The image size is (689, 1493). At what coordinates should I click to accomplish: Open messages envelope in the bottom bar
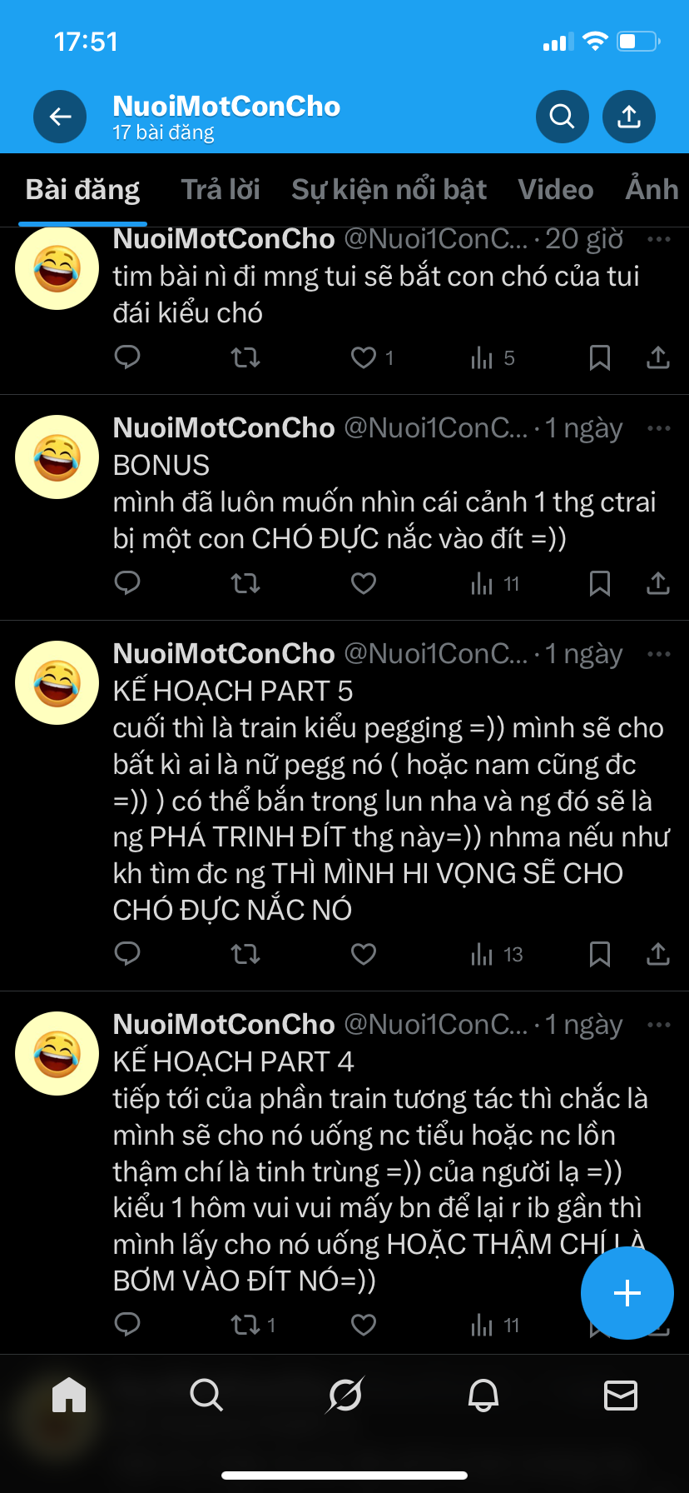click(621, 1395)
